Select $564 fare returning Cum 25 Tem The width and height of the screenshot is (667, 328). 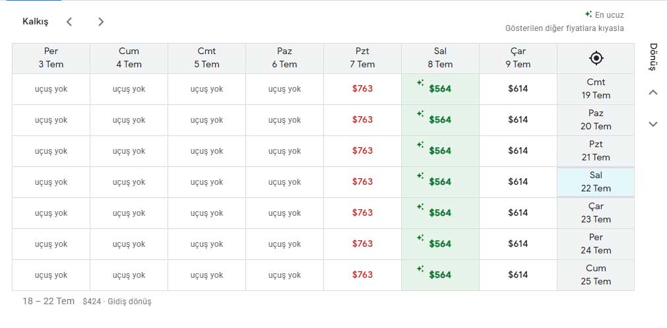440,275
